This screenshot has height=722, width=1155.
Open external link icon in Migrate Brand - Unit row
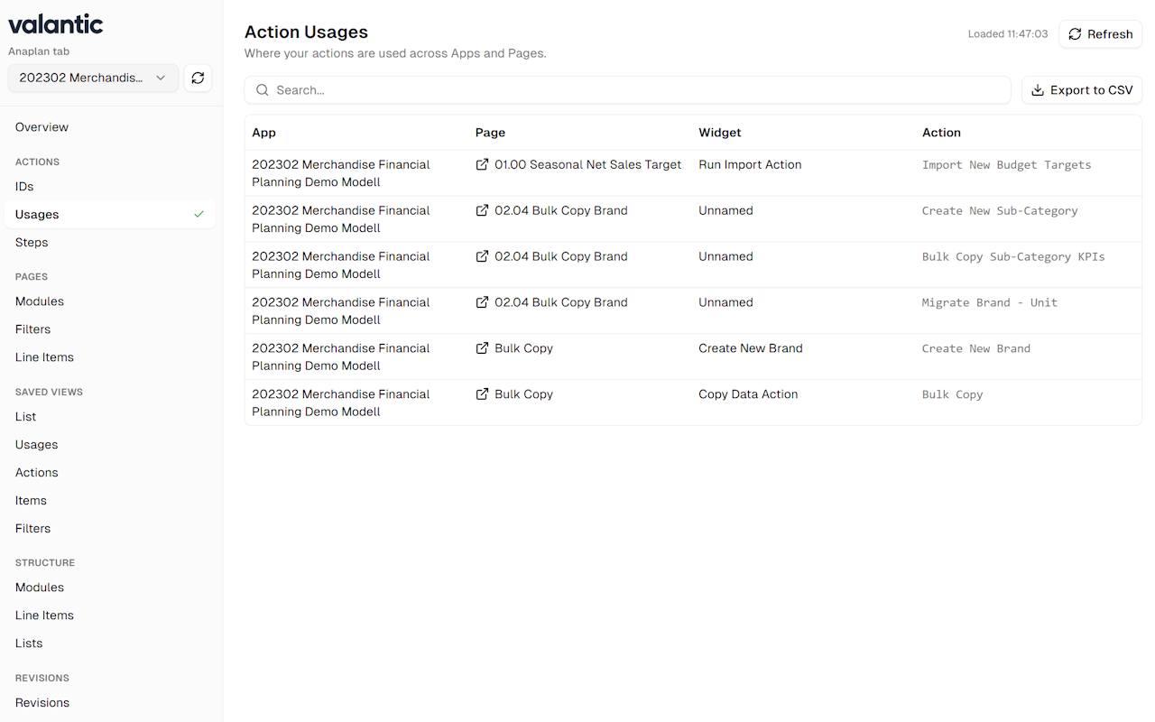click(482, 303)
